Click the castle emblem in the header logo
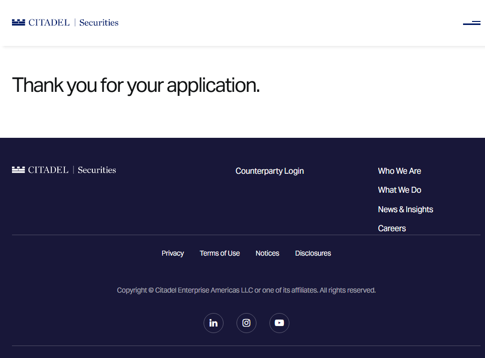 tap(18, 22)
